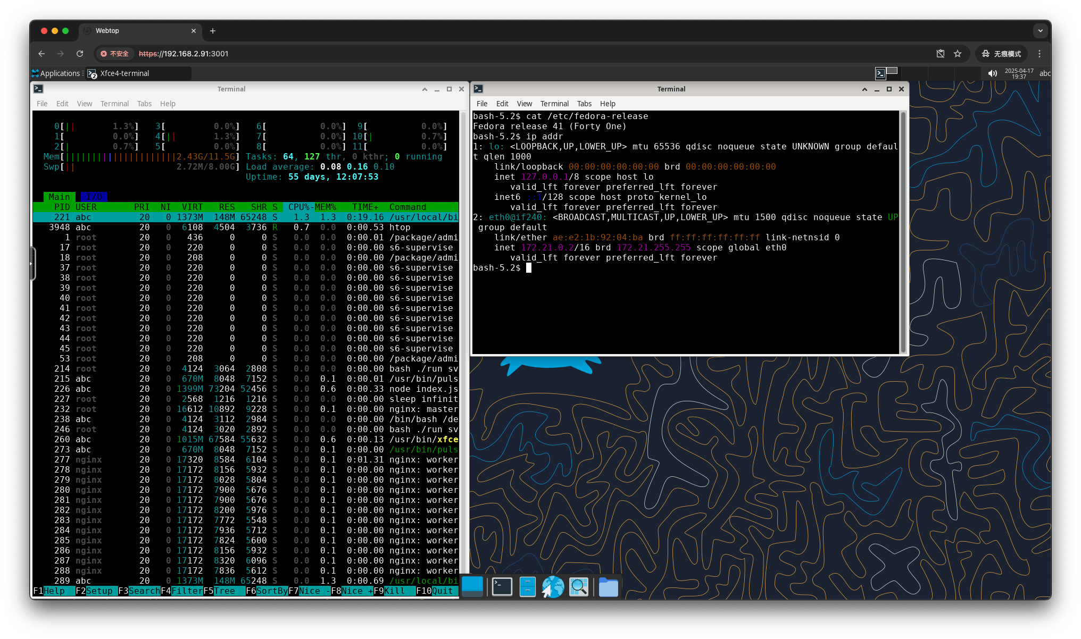This screenshot has height=639, width=1081.
Task: Toggle F5 Tree view in htop
Action: point(224,591)
